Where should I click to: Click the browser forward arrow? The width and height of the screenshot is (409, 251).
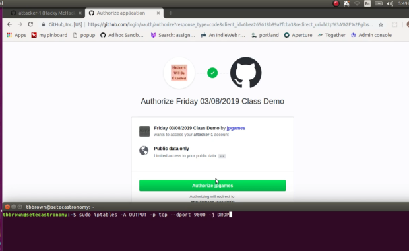coord(20,24)
